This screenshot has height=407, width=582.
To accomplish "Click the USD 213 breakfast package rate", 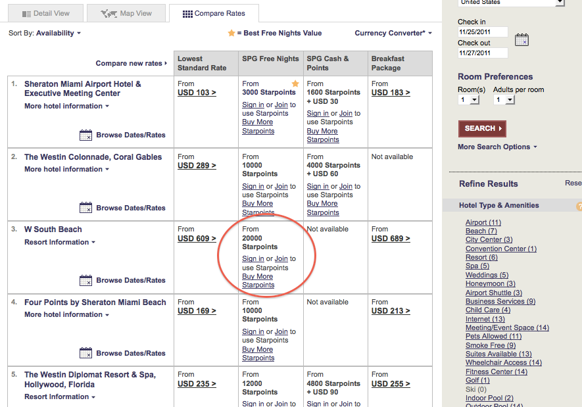I will (391, 311).
